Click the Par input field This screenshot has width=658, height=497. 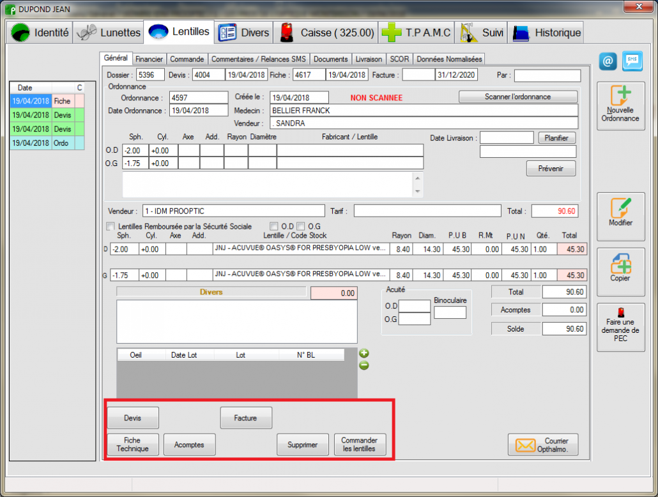point(547,75)
